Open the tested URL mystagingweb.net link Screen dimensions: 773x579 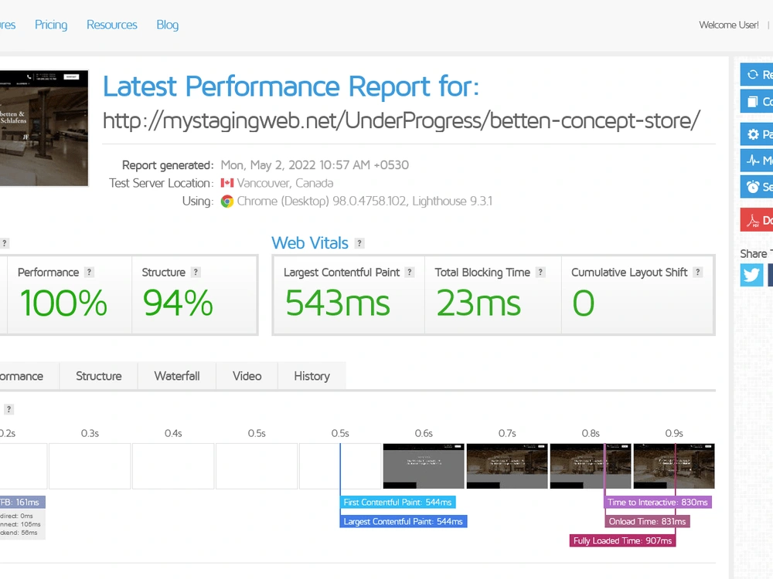coord(401,120)
